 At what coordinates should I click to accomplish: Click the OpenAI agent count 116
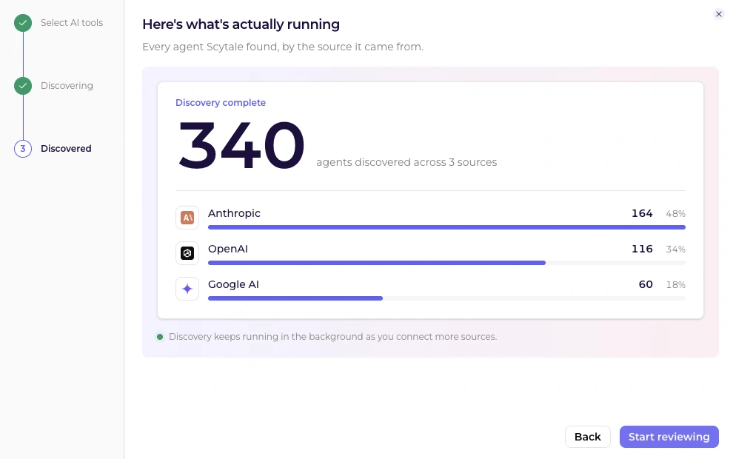click(x=643, y=249)
